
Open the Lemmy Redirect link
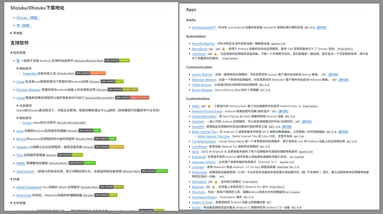tap(202, 75)
